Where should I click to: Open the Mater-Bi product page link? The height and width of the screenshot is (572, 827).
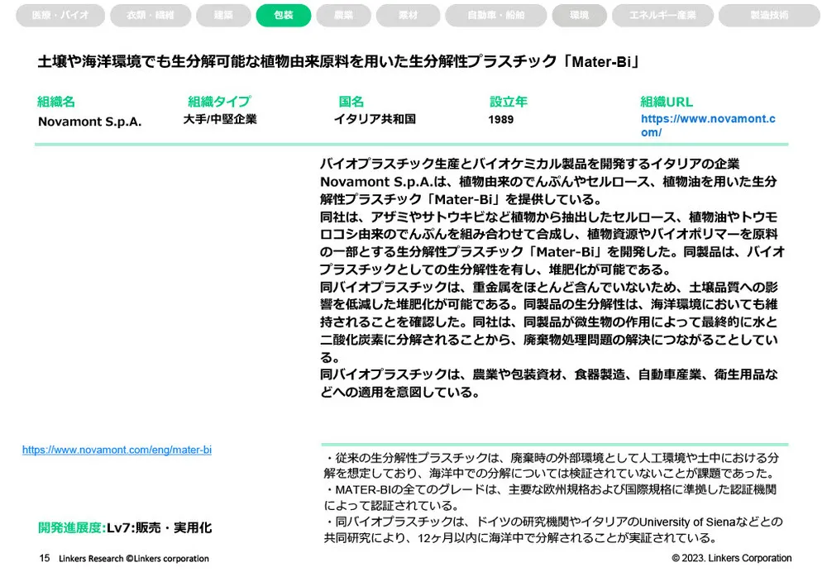pyautogui.click(x=116, y=450)
